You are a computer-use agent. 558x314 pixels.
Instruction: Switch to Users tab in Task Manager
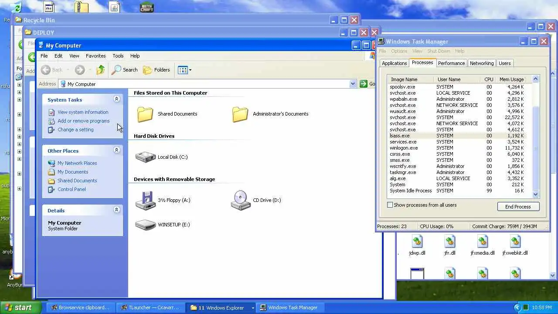[x=504, y=63]
